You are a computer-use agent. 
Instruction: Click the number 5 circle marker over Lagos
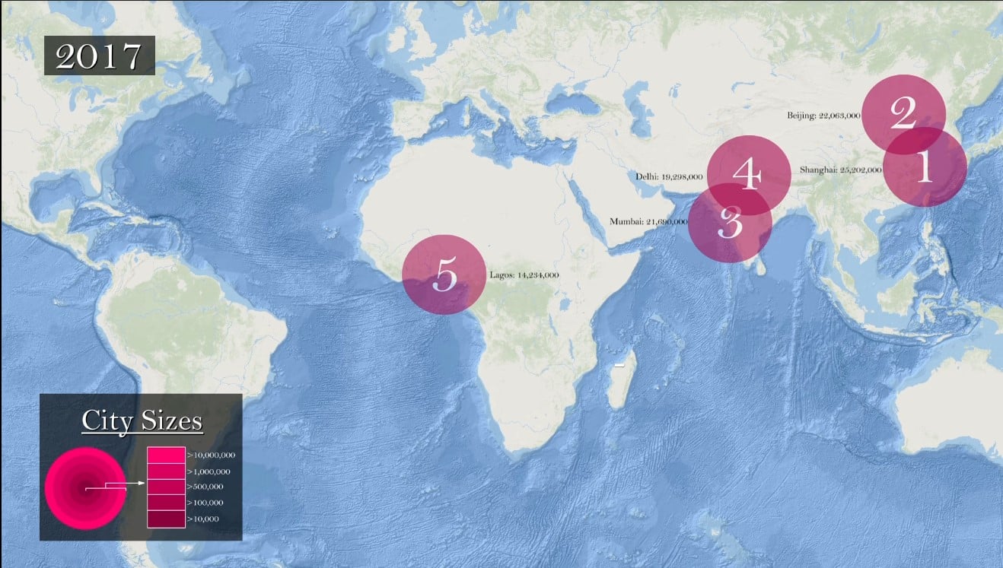tap(444, 274)
